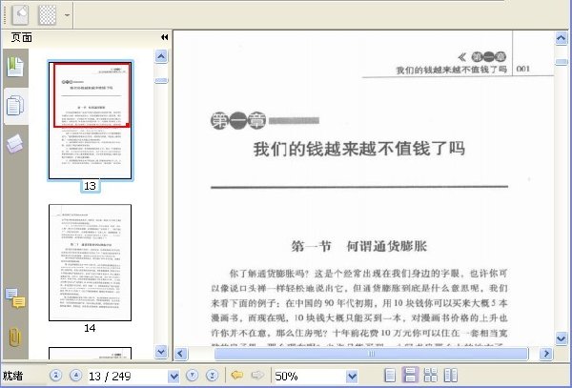Click thumbnail panel scroll down arrow

point(161,352)
